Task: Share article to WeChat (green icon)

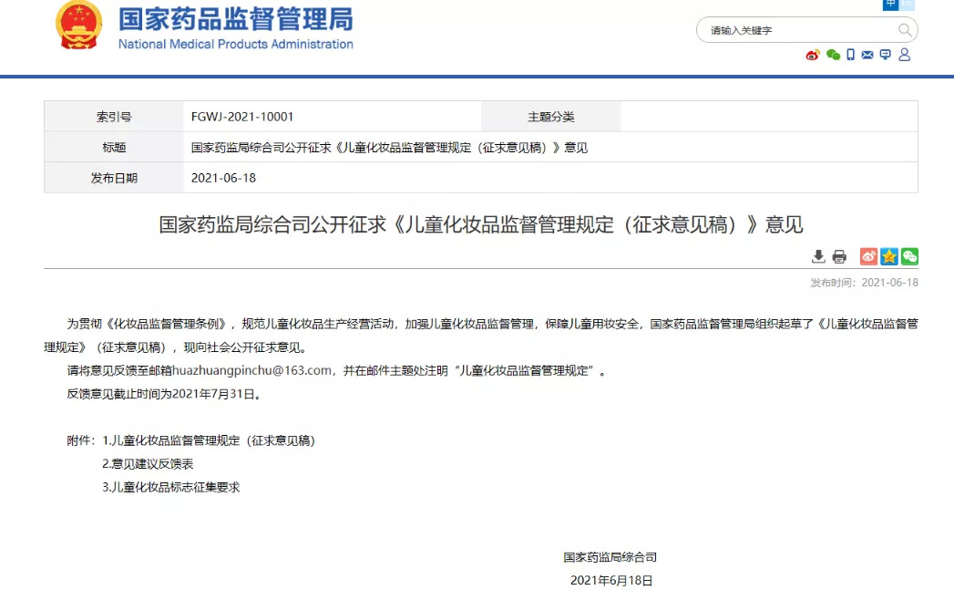Action: click(909, 256)
